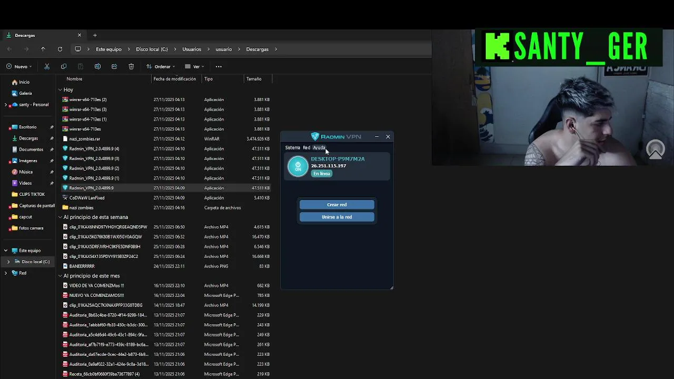The width and height of the screenshot is (674, 379).
Task: Expand santy - Personal in sidebar
Action: pos(6,105)
